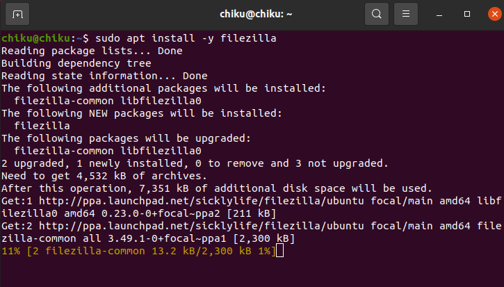
Task: Click the terminal search icon
Action: click(x=376, y=13)
